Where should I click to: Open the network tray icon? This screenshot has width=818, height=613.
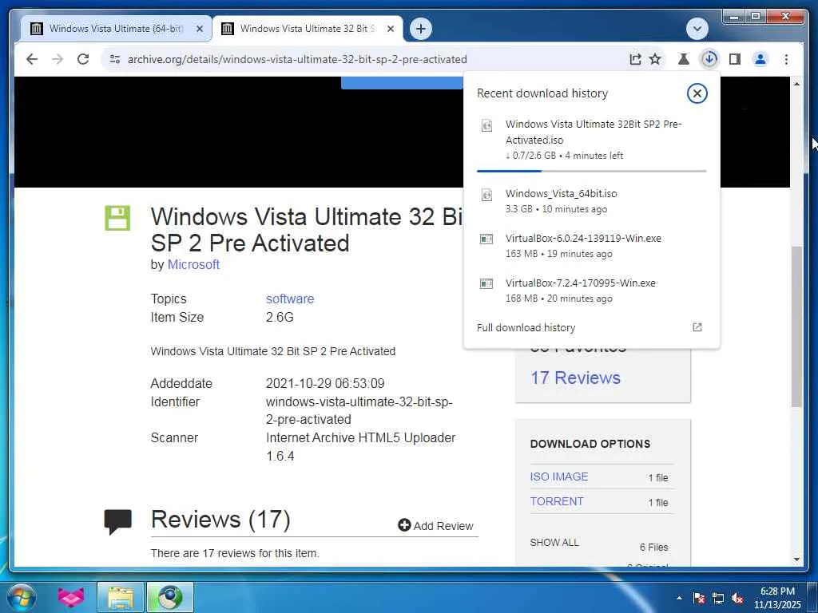pyautogui.click(x=718, y=598)
